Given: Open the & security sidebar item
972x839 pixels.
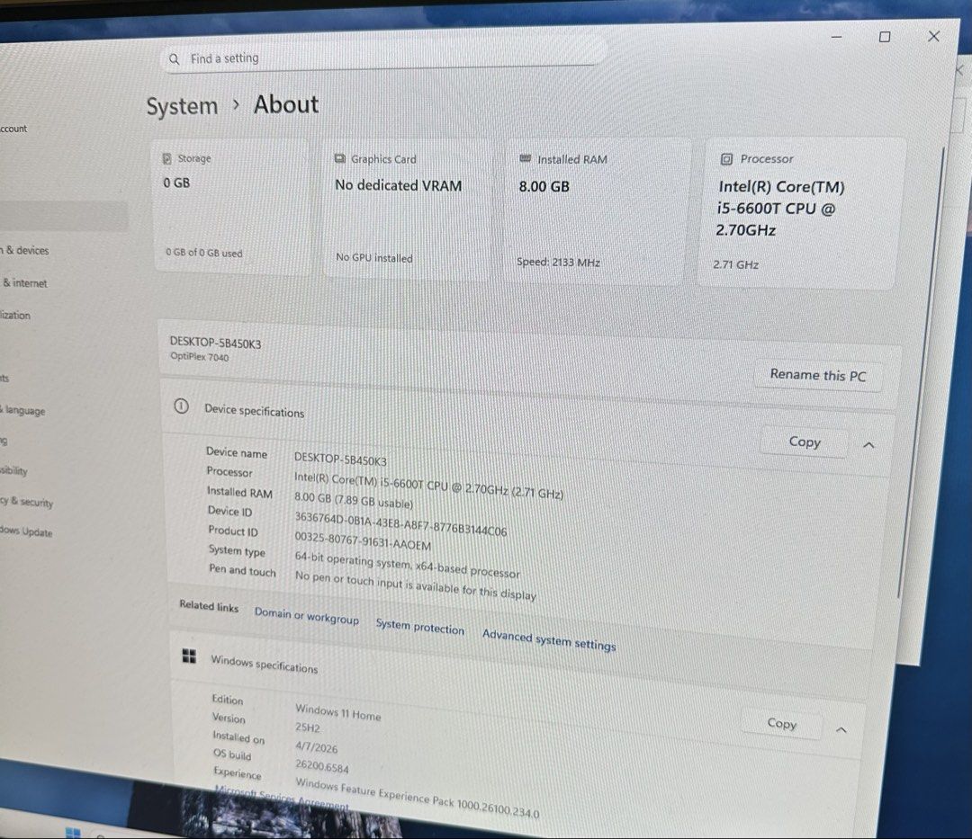Looking at the screenshot, I should click(x=27, y=502).
